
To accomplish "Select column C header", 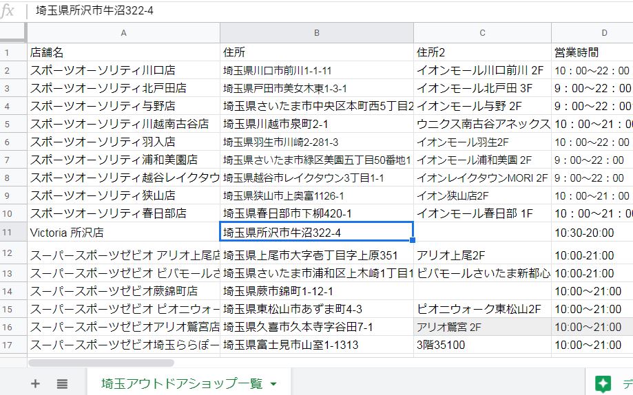I will (x=482, y=33).
